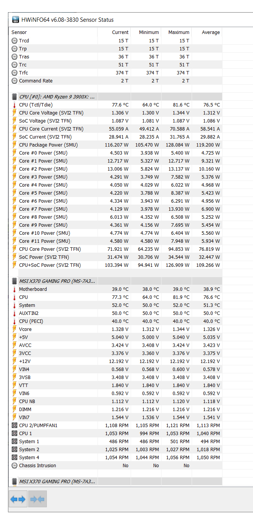Select SoC Current (SVI2 TFN) row
Screen dimensions: 253x513
pyautogui.click(x=115, y=137)
